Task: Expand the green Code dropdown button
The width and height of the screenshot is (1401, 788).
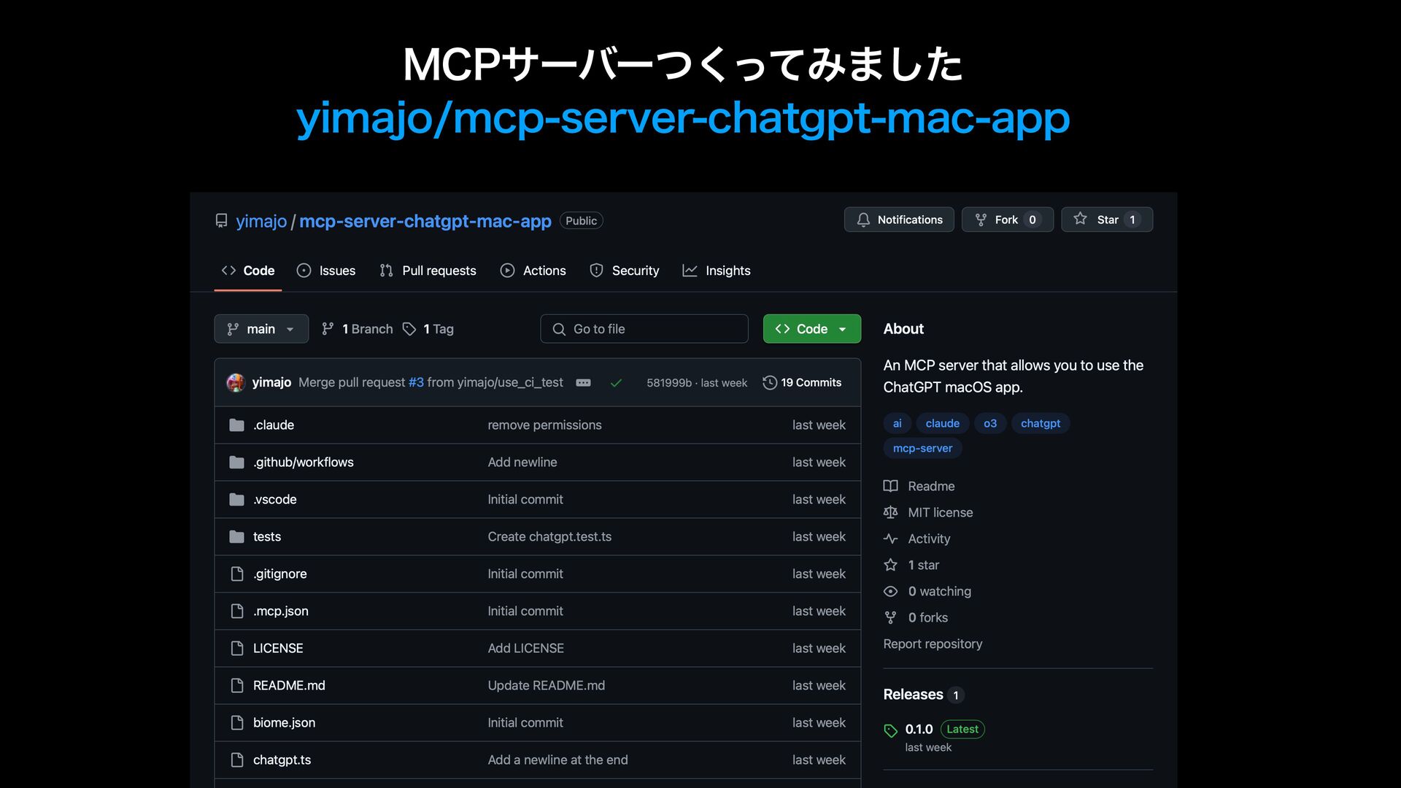Action: (x=812, y=329)
